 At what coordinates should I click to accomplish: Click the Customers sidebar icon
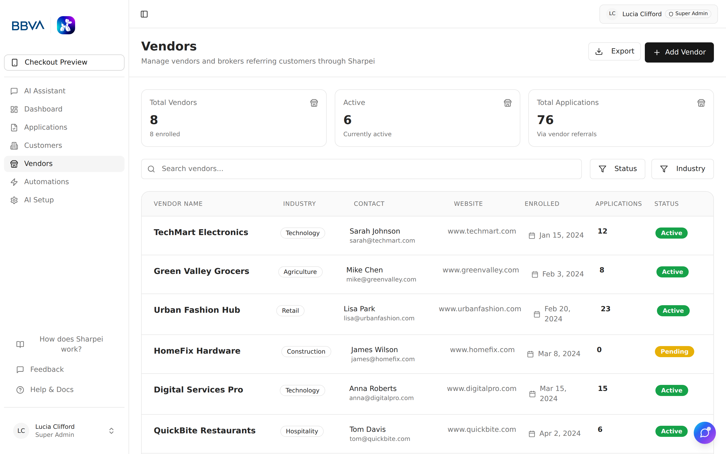pos(14,145)
